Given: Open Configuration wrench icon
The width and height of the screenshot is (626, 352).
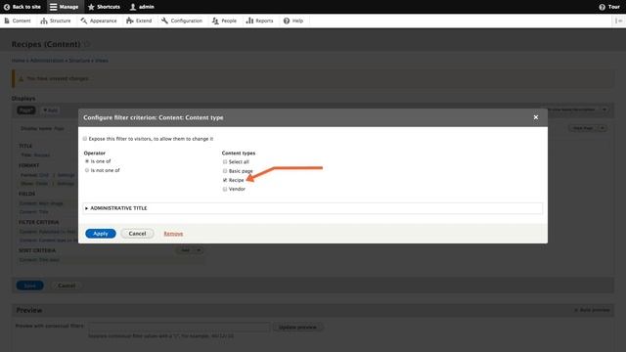Looking at the screenshot, I should coord(164,21).
